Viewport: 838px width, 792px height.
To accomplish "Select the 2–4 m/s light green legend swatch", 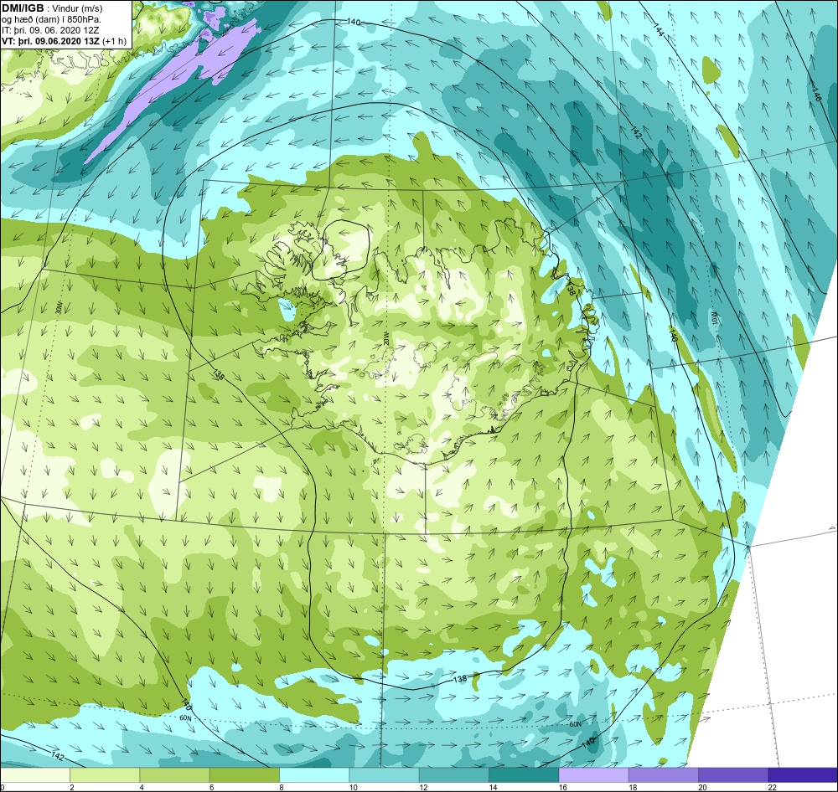I will tap(105, 774).
